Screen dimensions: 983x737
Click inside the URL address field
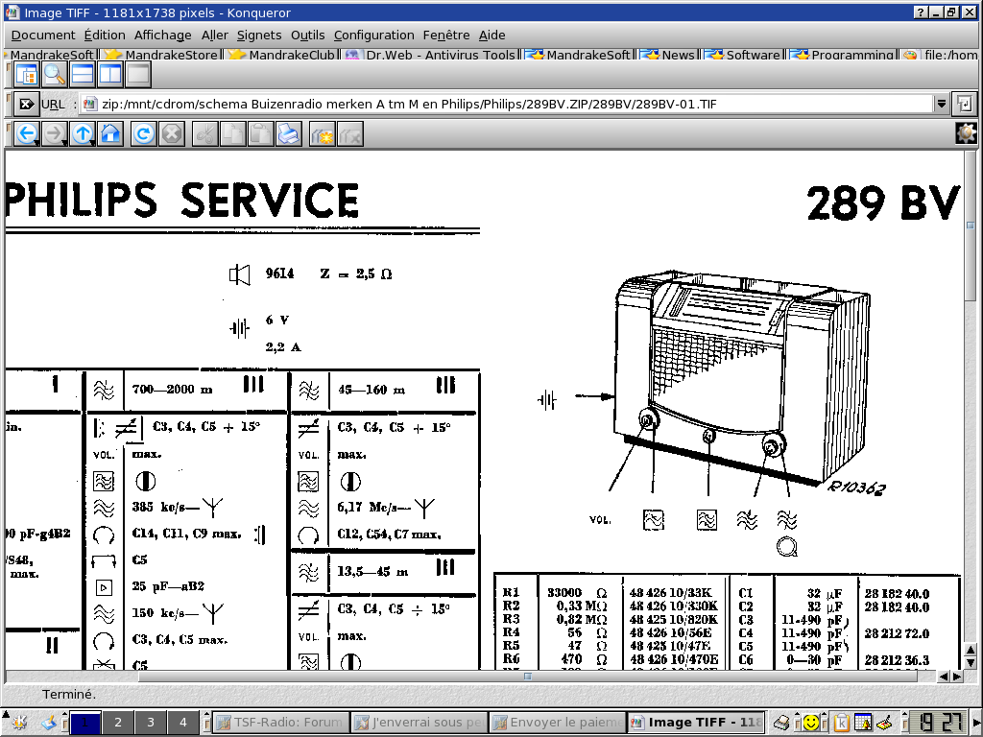(x=507, y=104)
